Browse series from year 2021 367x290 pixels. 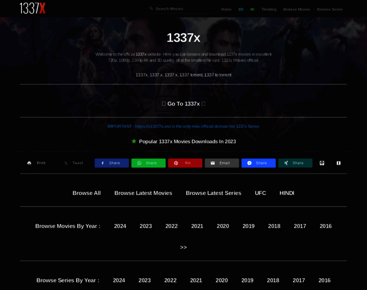pos(196,280)
